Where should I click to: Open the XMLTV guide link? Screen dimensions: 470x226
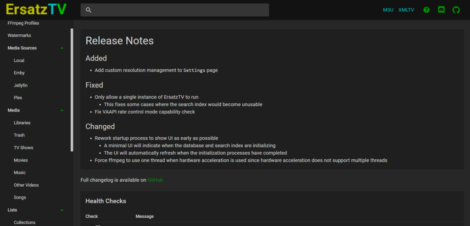pyautogui.click(x=406, y=10)
